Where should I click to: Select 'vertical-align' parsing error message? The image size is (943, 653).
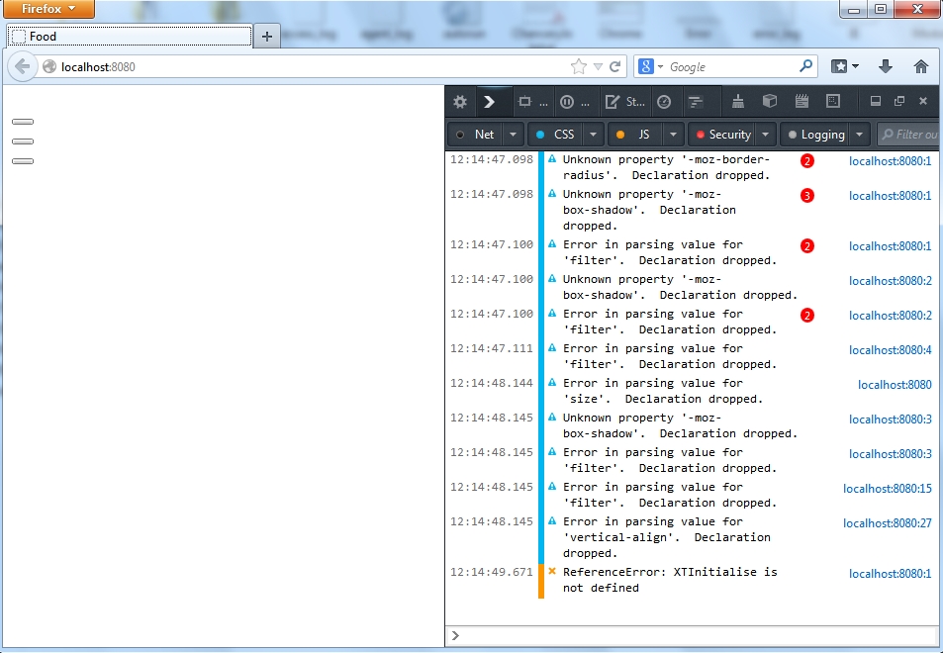point(666,537)
